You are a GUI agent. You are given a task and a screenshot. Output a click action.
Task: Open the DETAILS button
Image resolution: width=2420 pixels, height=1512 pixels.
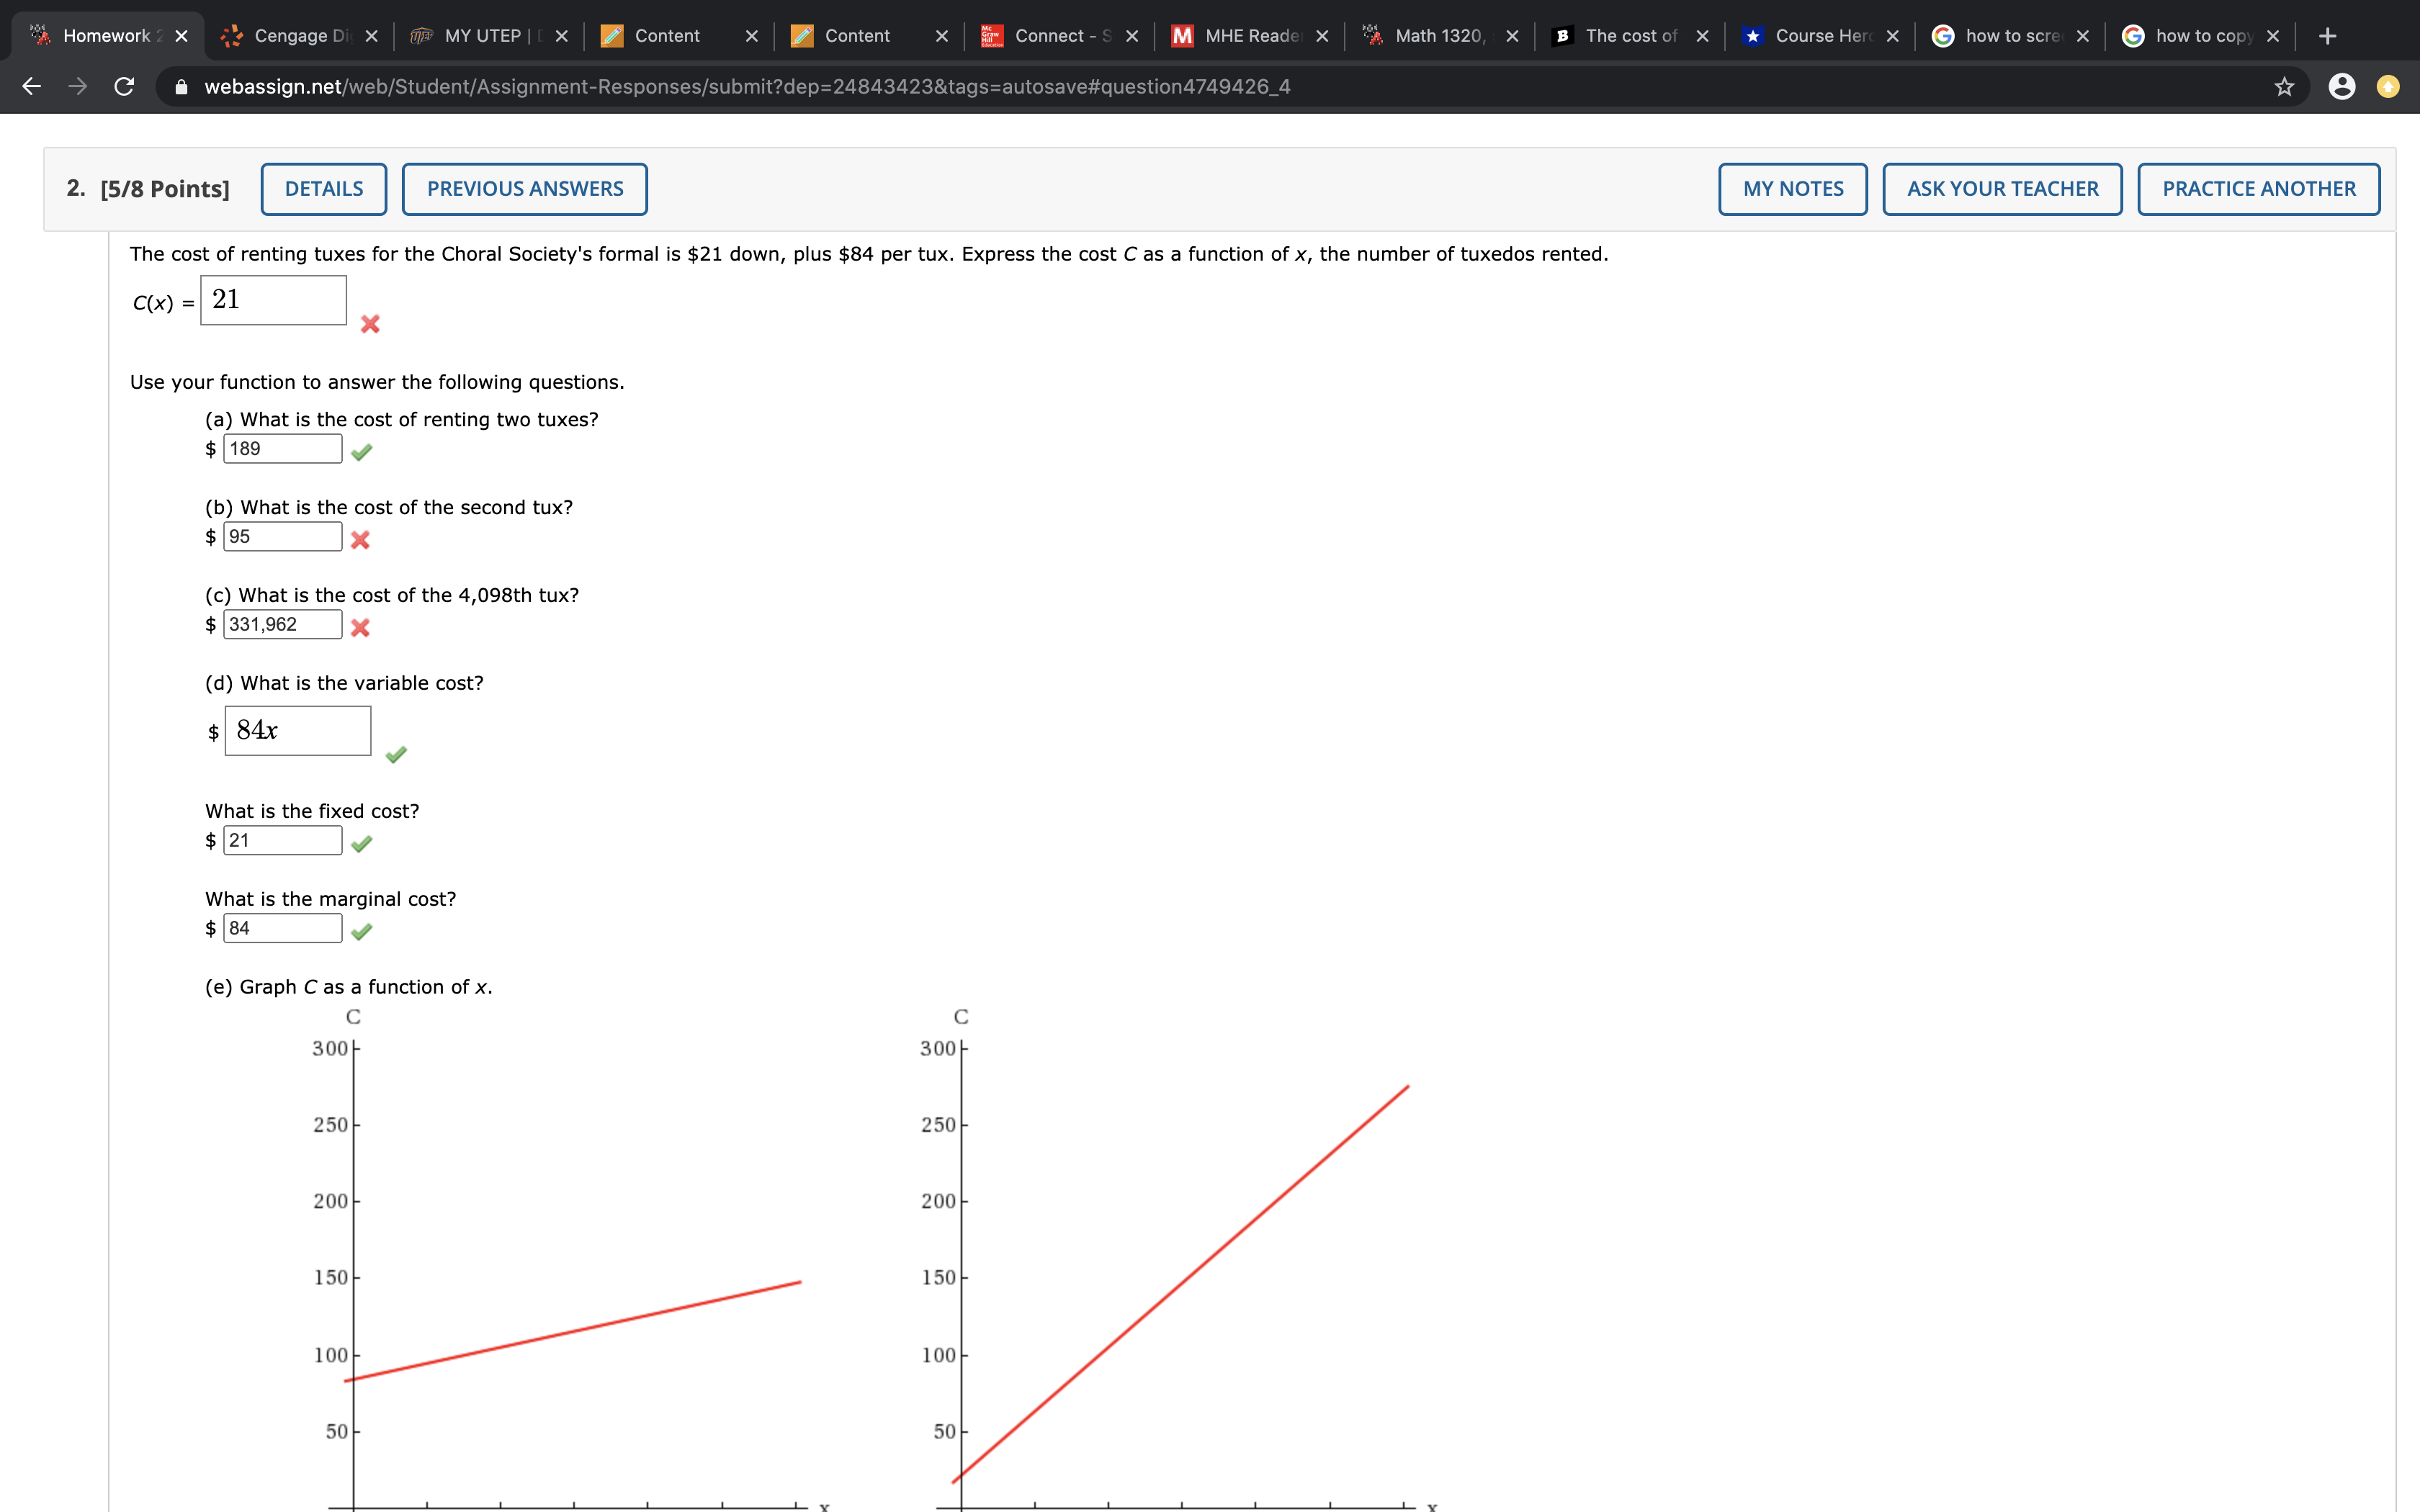(x=324, y=189)
